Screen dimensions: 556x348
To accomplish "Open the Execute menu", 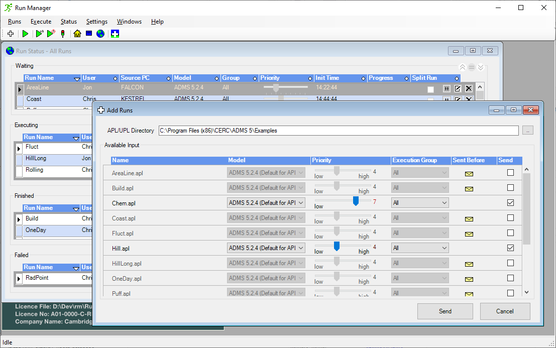I will pyautogui.click(x=41, y=22).
